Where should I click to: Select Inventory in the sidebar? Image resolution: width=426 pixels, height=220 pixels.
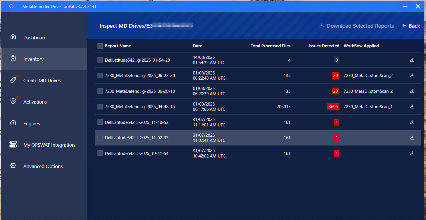(44, 59)
